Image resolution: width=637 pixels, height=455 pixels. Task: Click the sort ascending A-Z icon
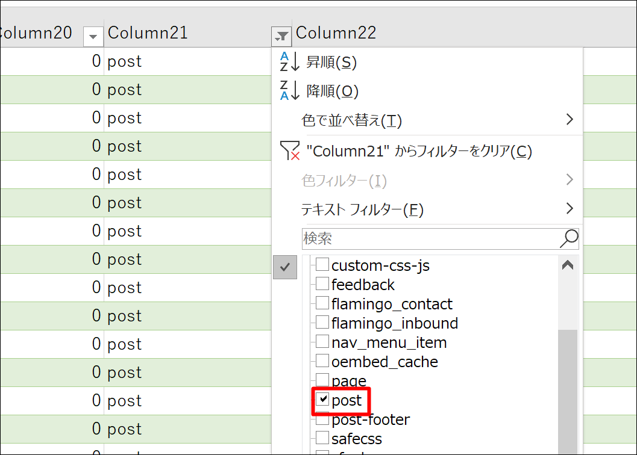[290, 62]
